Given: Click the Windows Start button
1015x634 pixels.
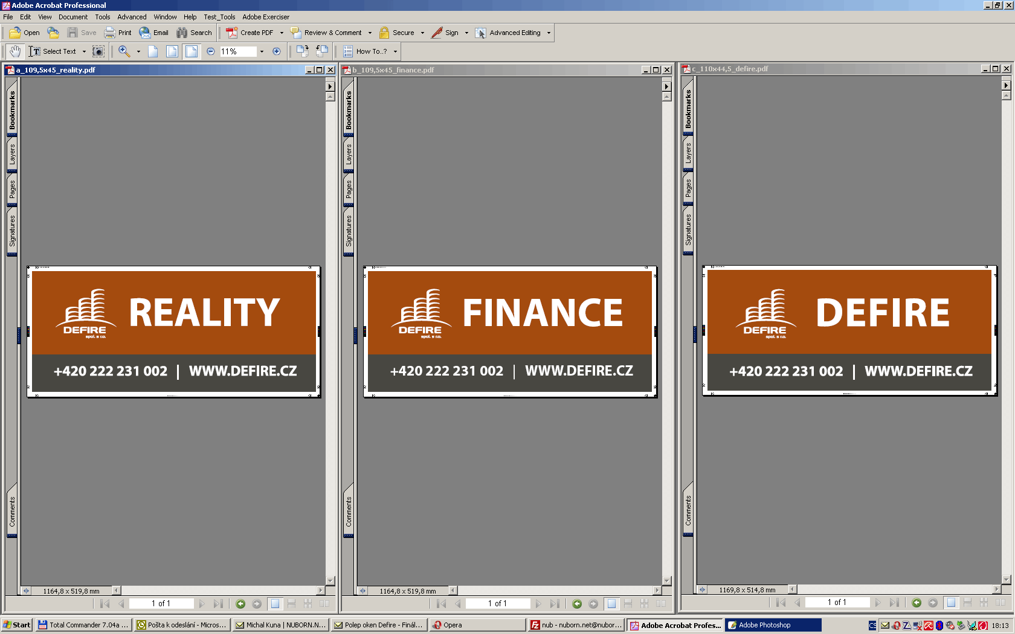Looking at the screenshot, I should click(17, 625).
